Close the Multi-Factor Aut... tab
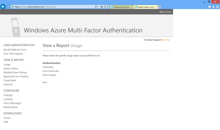This screenshot has height=130, width=220. coord(156,7)
